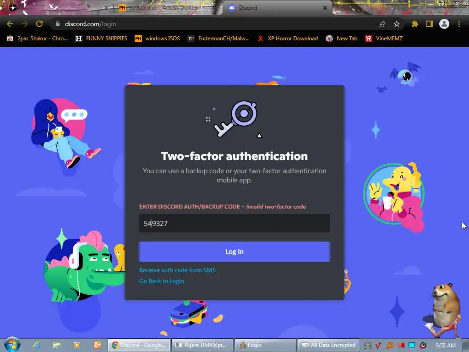469x352 pixels.
Task: Click Go Back to Login link
Action: click(162, 281)
